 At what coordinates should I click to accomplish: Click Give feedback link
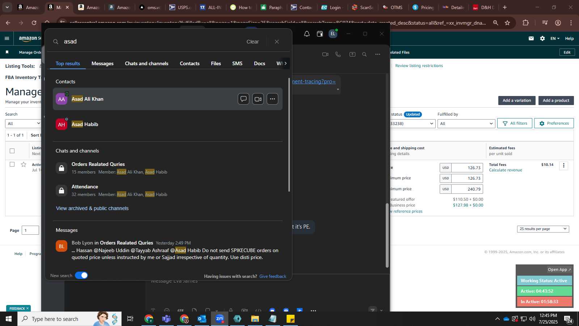[273, 276]
